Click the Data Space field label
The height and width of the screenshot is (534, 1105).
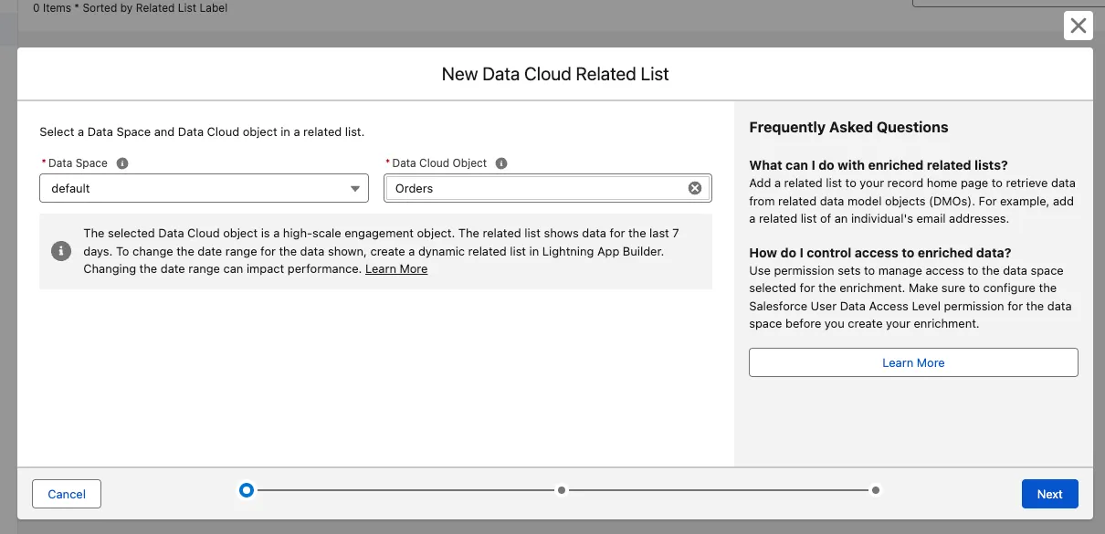tap(78, 163)
